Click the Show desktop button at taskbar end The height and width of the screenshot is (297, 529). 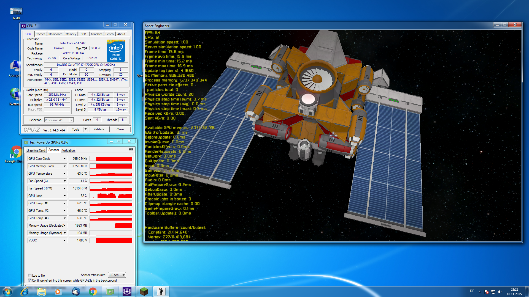(527, 291)
